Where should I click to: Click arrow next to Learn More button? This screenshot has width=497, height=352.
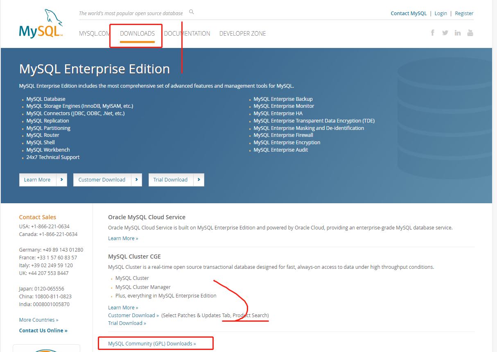pyautogui.click(x=61, y=179)
